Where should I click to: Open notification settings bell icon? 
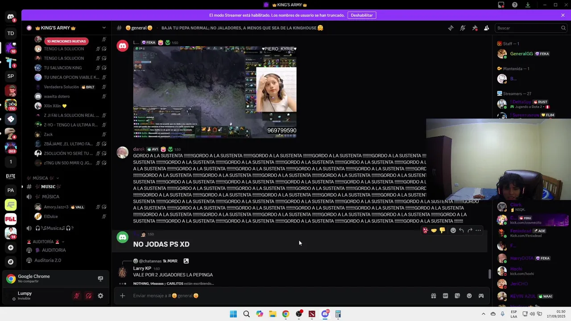click(x=463, y=28)
